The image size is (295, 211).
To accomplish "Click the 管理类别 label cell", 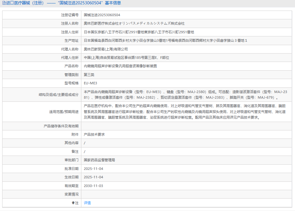I will [x=42, y=75].
